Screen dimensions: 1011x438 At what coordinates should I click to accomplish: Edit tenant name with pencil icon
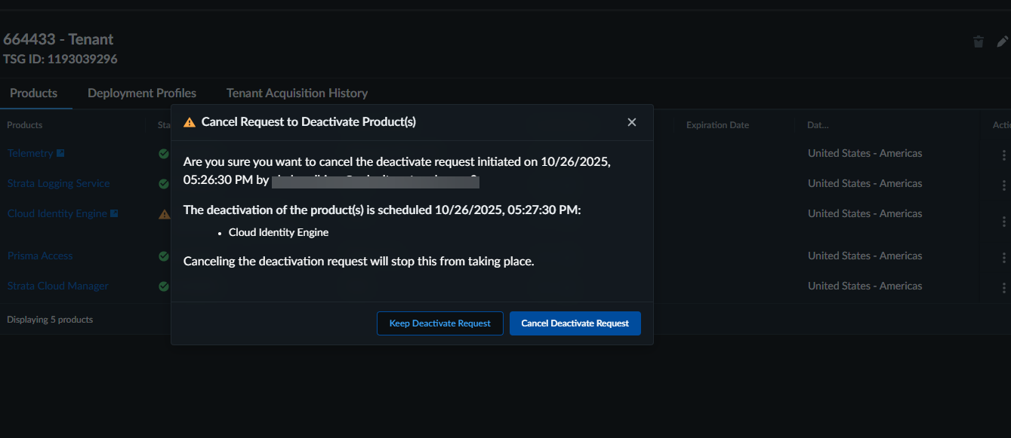(1003, 42)
